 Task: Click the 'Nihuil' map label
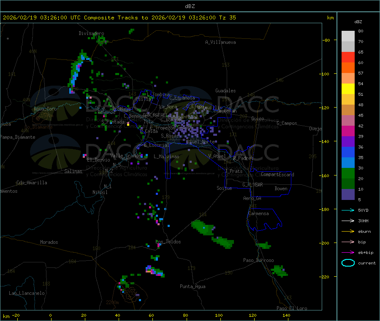pos(100,192)
